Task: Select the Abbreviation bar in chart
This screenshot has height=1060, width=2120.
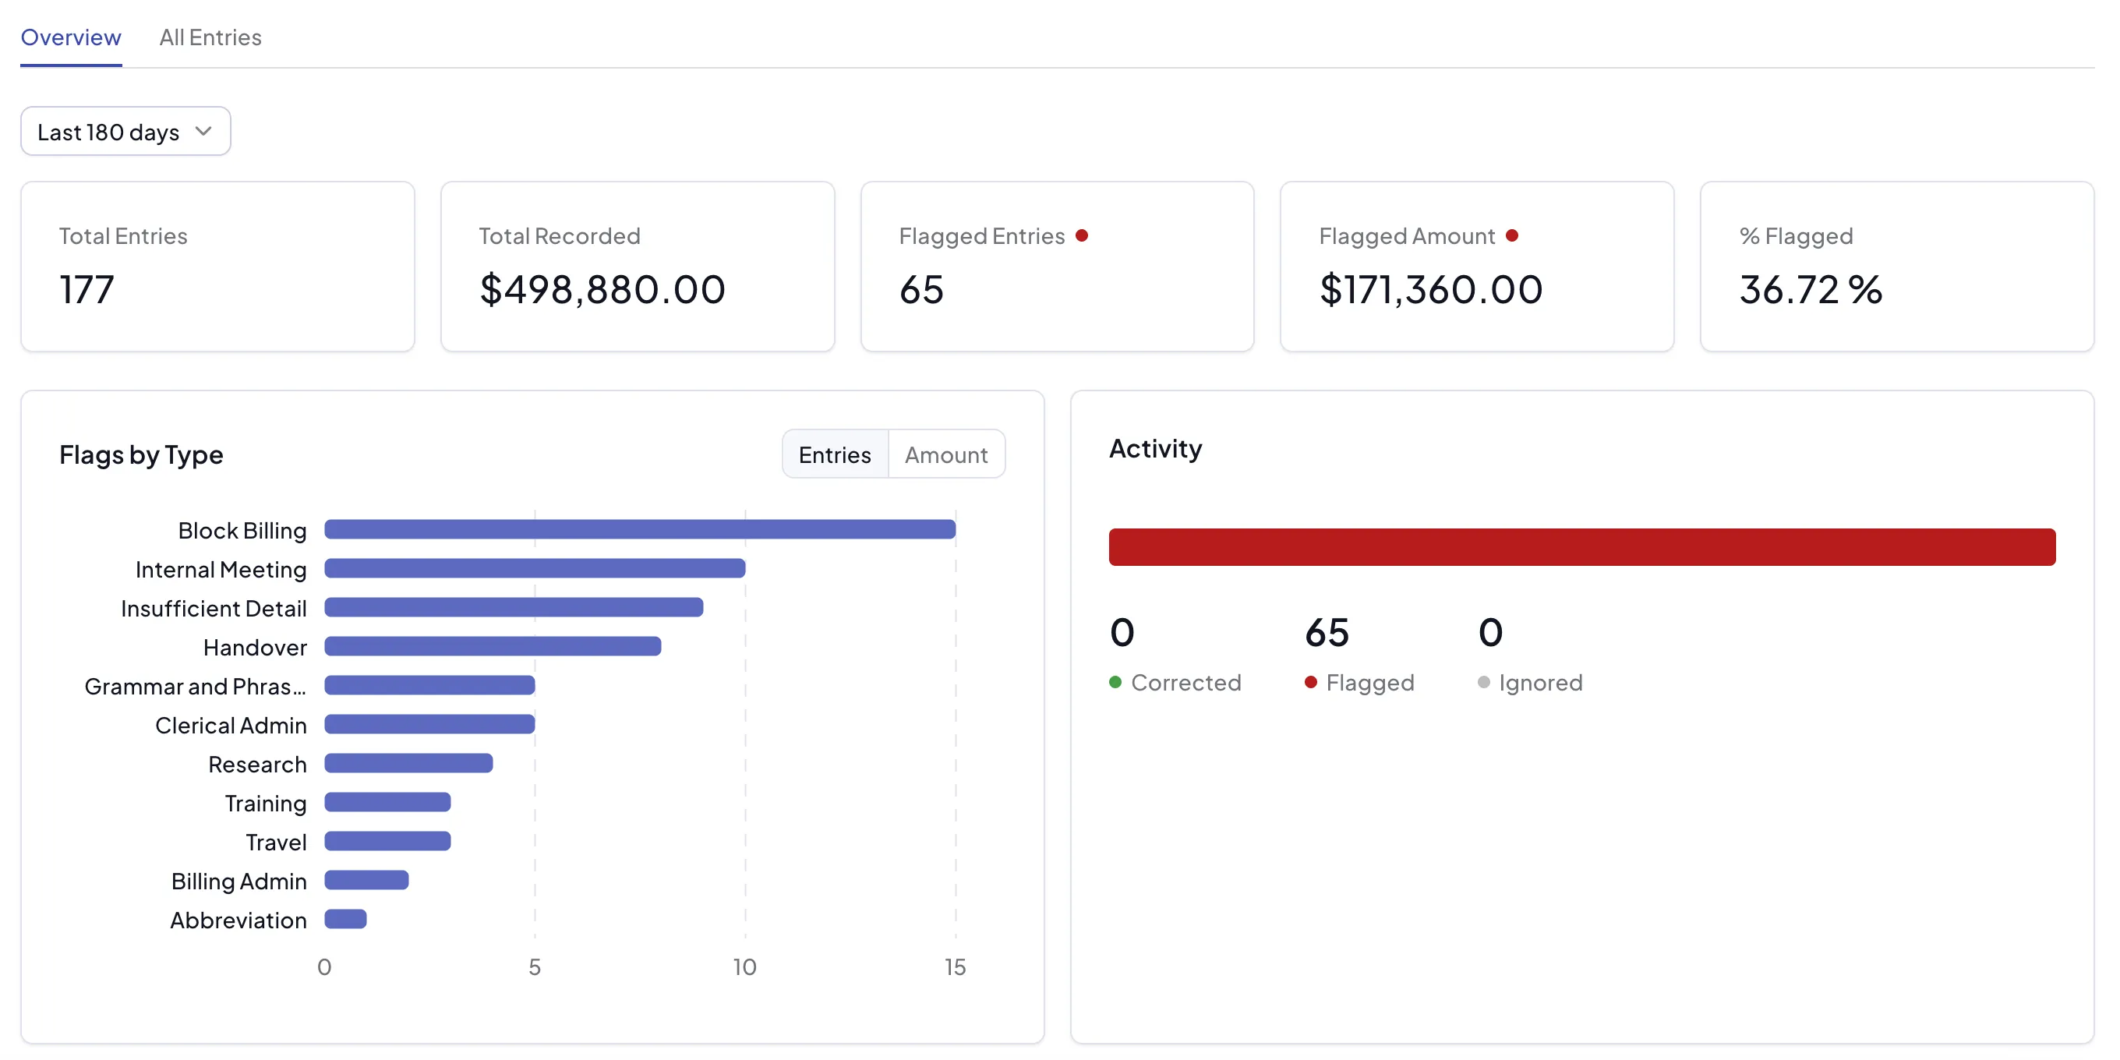Action: tap(345, 918)
